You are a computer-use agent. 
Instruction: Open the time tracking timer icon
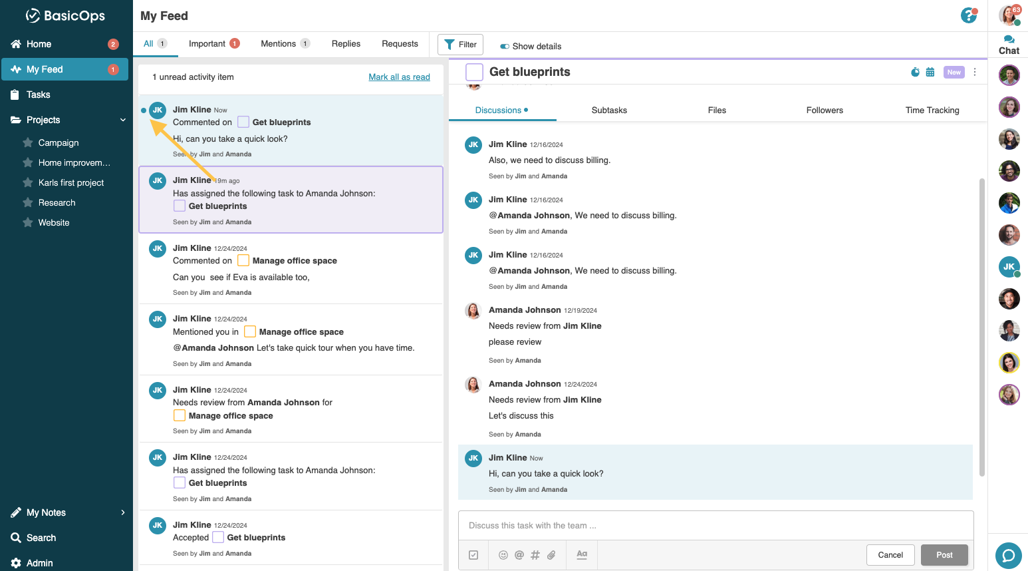point(915,71)
